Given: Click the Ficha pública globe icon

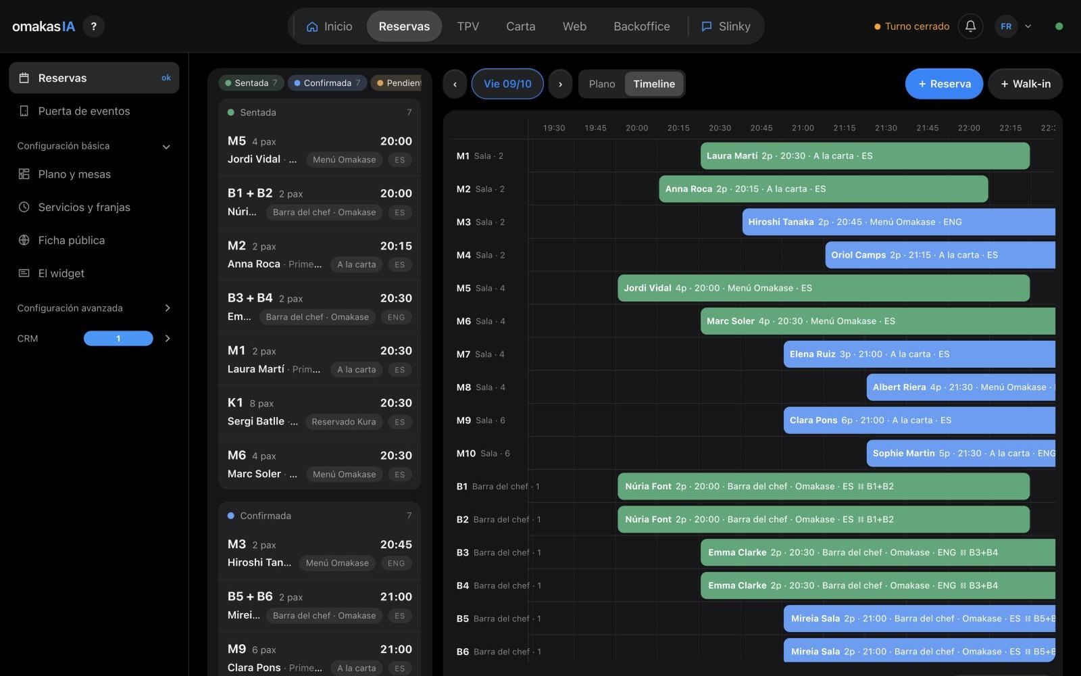Looking at the screenshot, I should click(24, 240).
